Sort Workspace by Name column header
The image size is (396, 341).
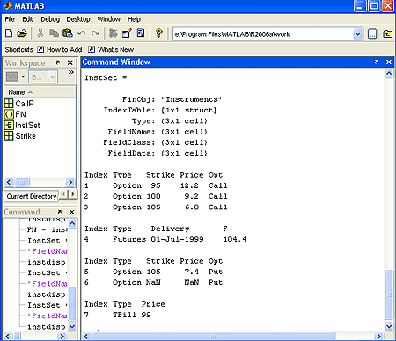coord(40,92)
